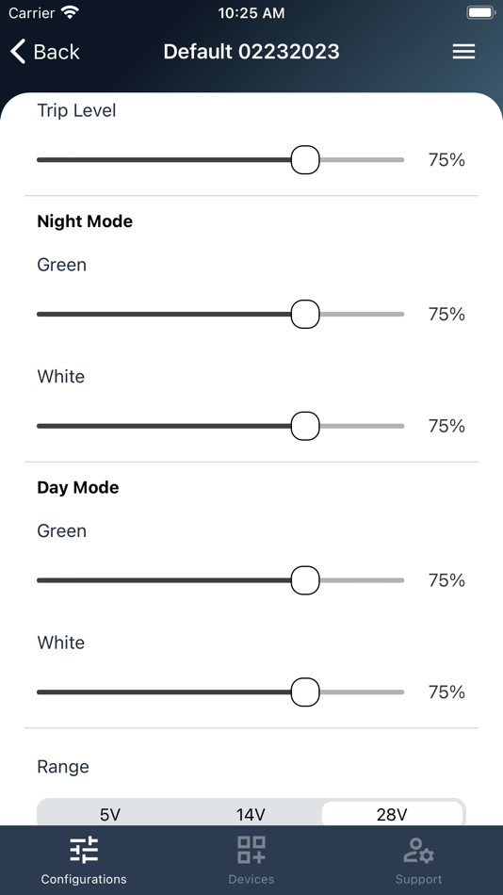Select the 14V range option
Image resolution: width=503 pixels, height=895 pixels.
[x=251, y=814]
